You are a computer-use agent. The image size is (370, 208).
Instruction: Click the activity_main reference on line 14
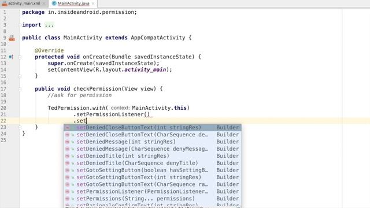click(145, 70)
